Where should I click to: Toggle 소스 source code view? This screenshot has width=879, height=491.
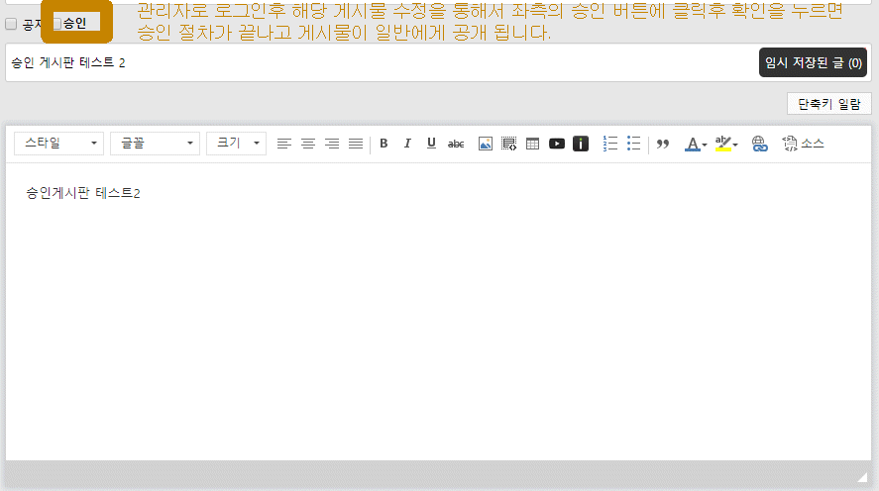[803, 144]
